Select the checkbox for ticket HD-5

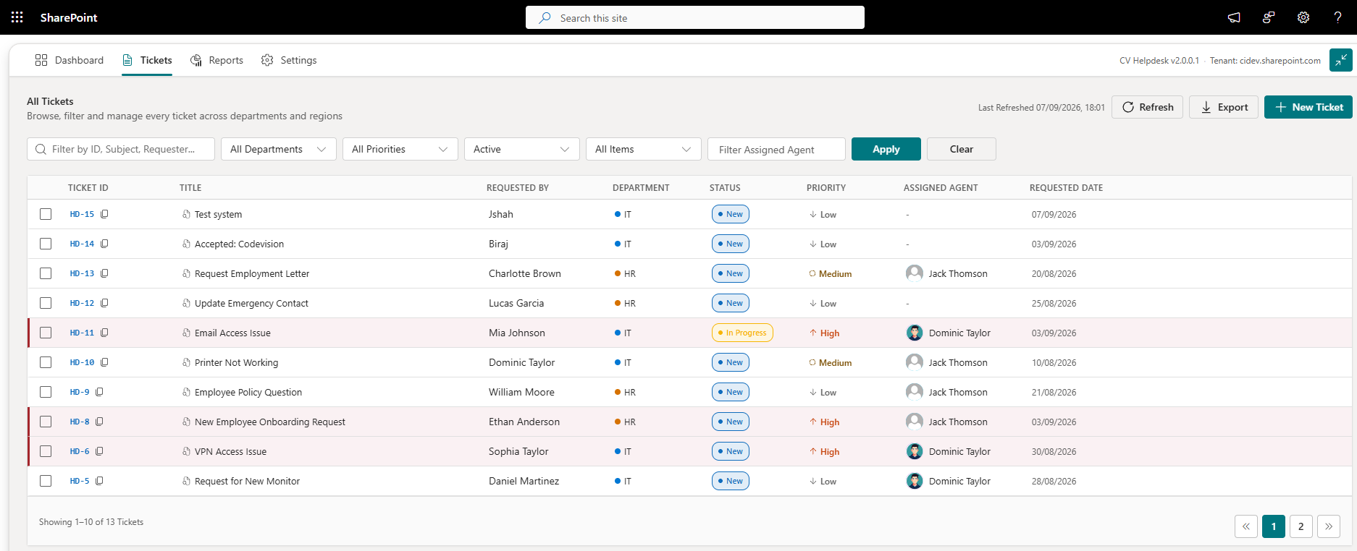pyautogui.click(x=46, y=481)
